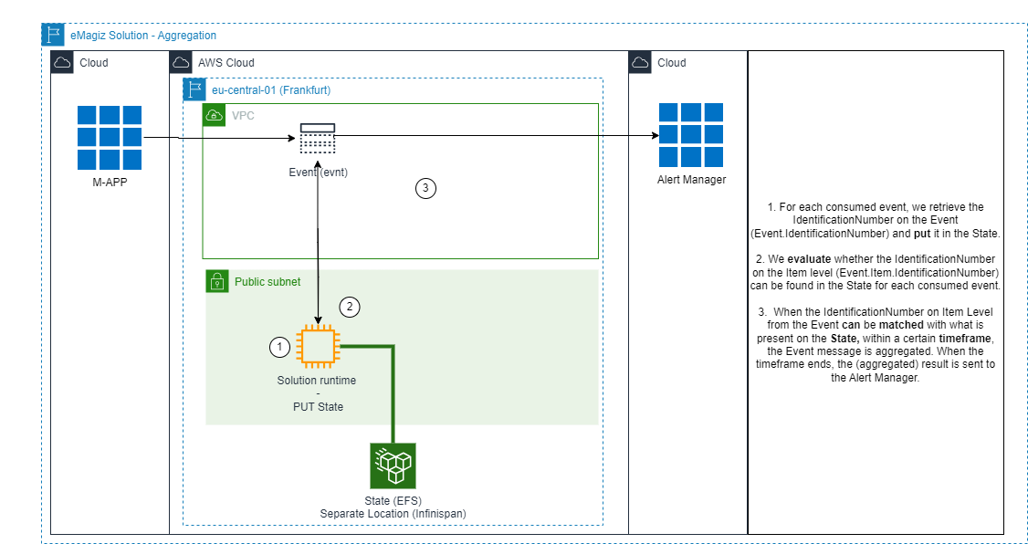
Task: Select numbered marker 2 above Solution runtime
Action: (x=349, y=307)
